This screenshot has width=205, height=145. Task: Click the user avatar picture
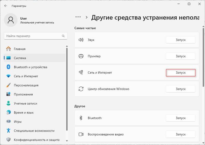(x=11, y=20)
